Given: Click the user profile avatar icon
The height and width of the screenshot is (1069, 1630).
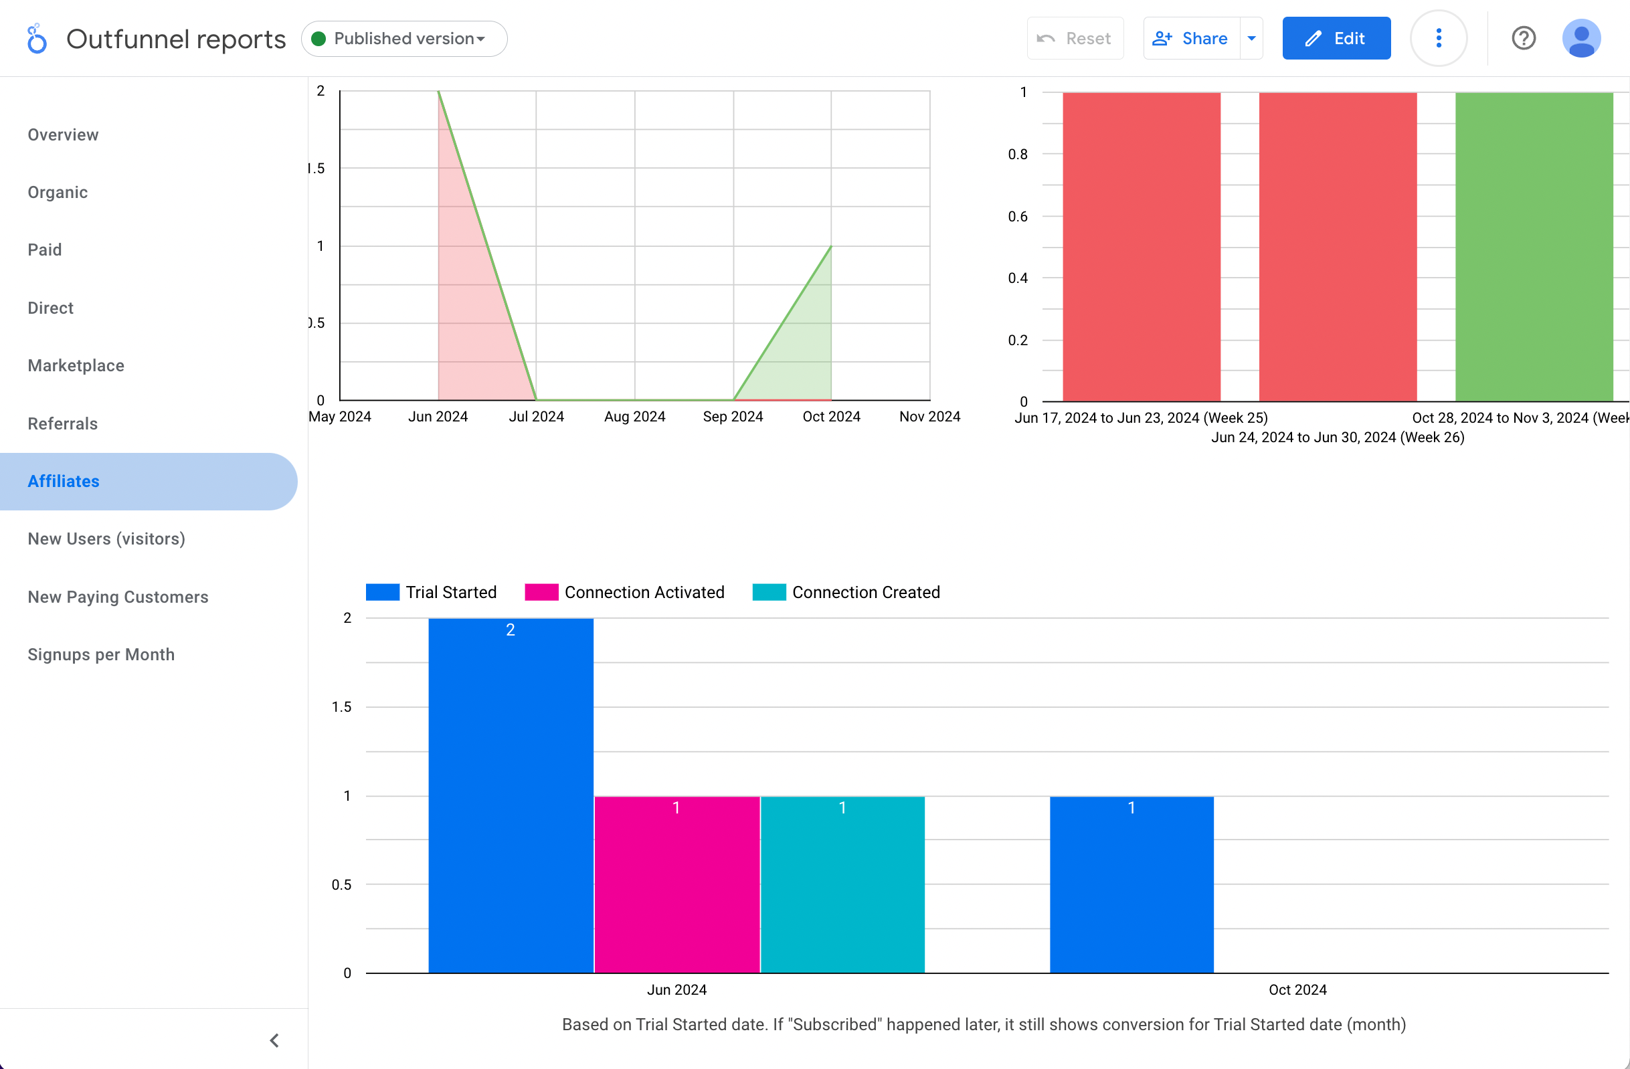Looking at the screenshot, I should pyautogui.click(x=1582, y=38).
